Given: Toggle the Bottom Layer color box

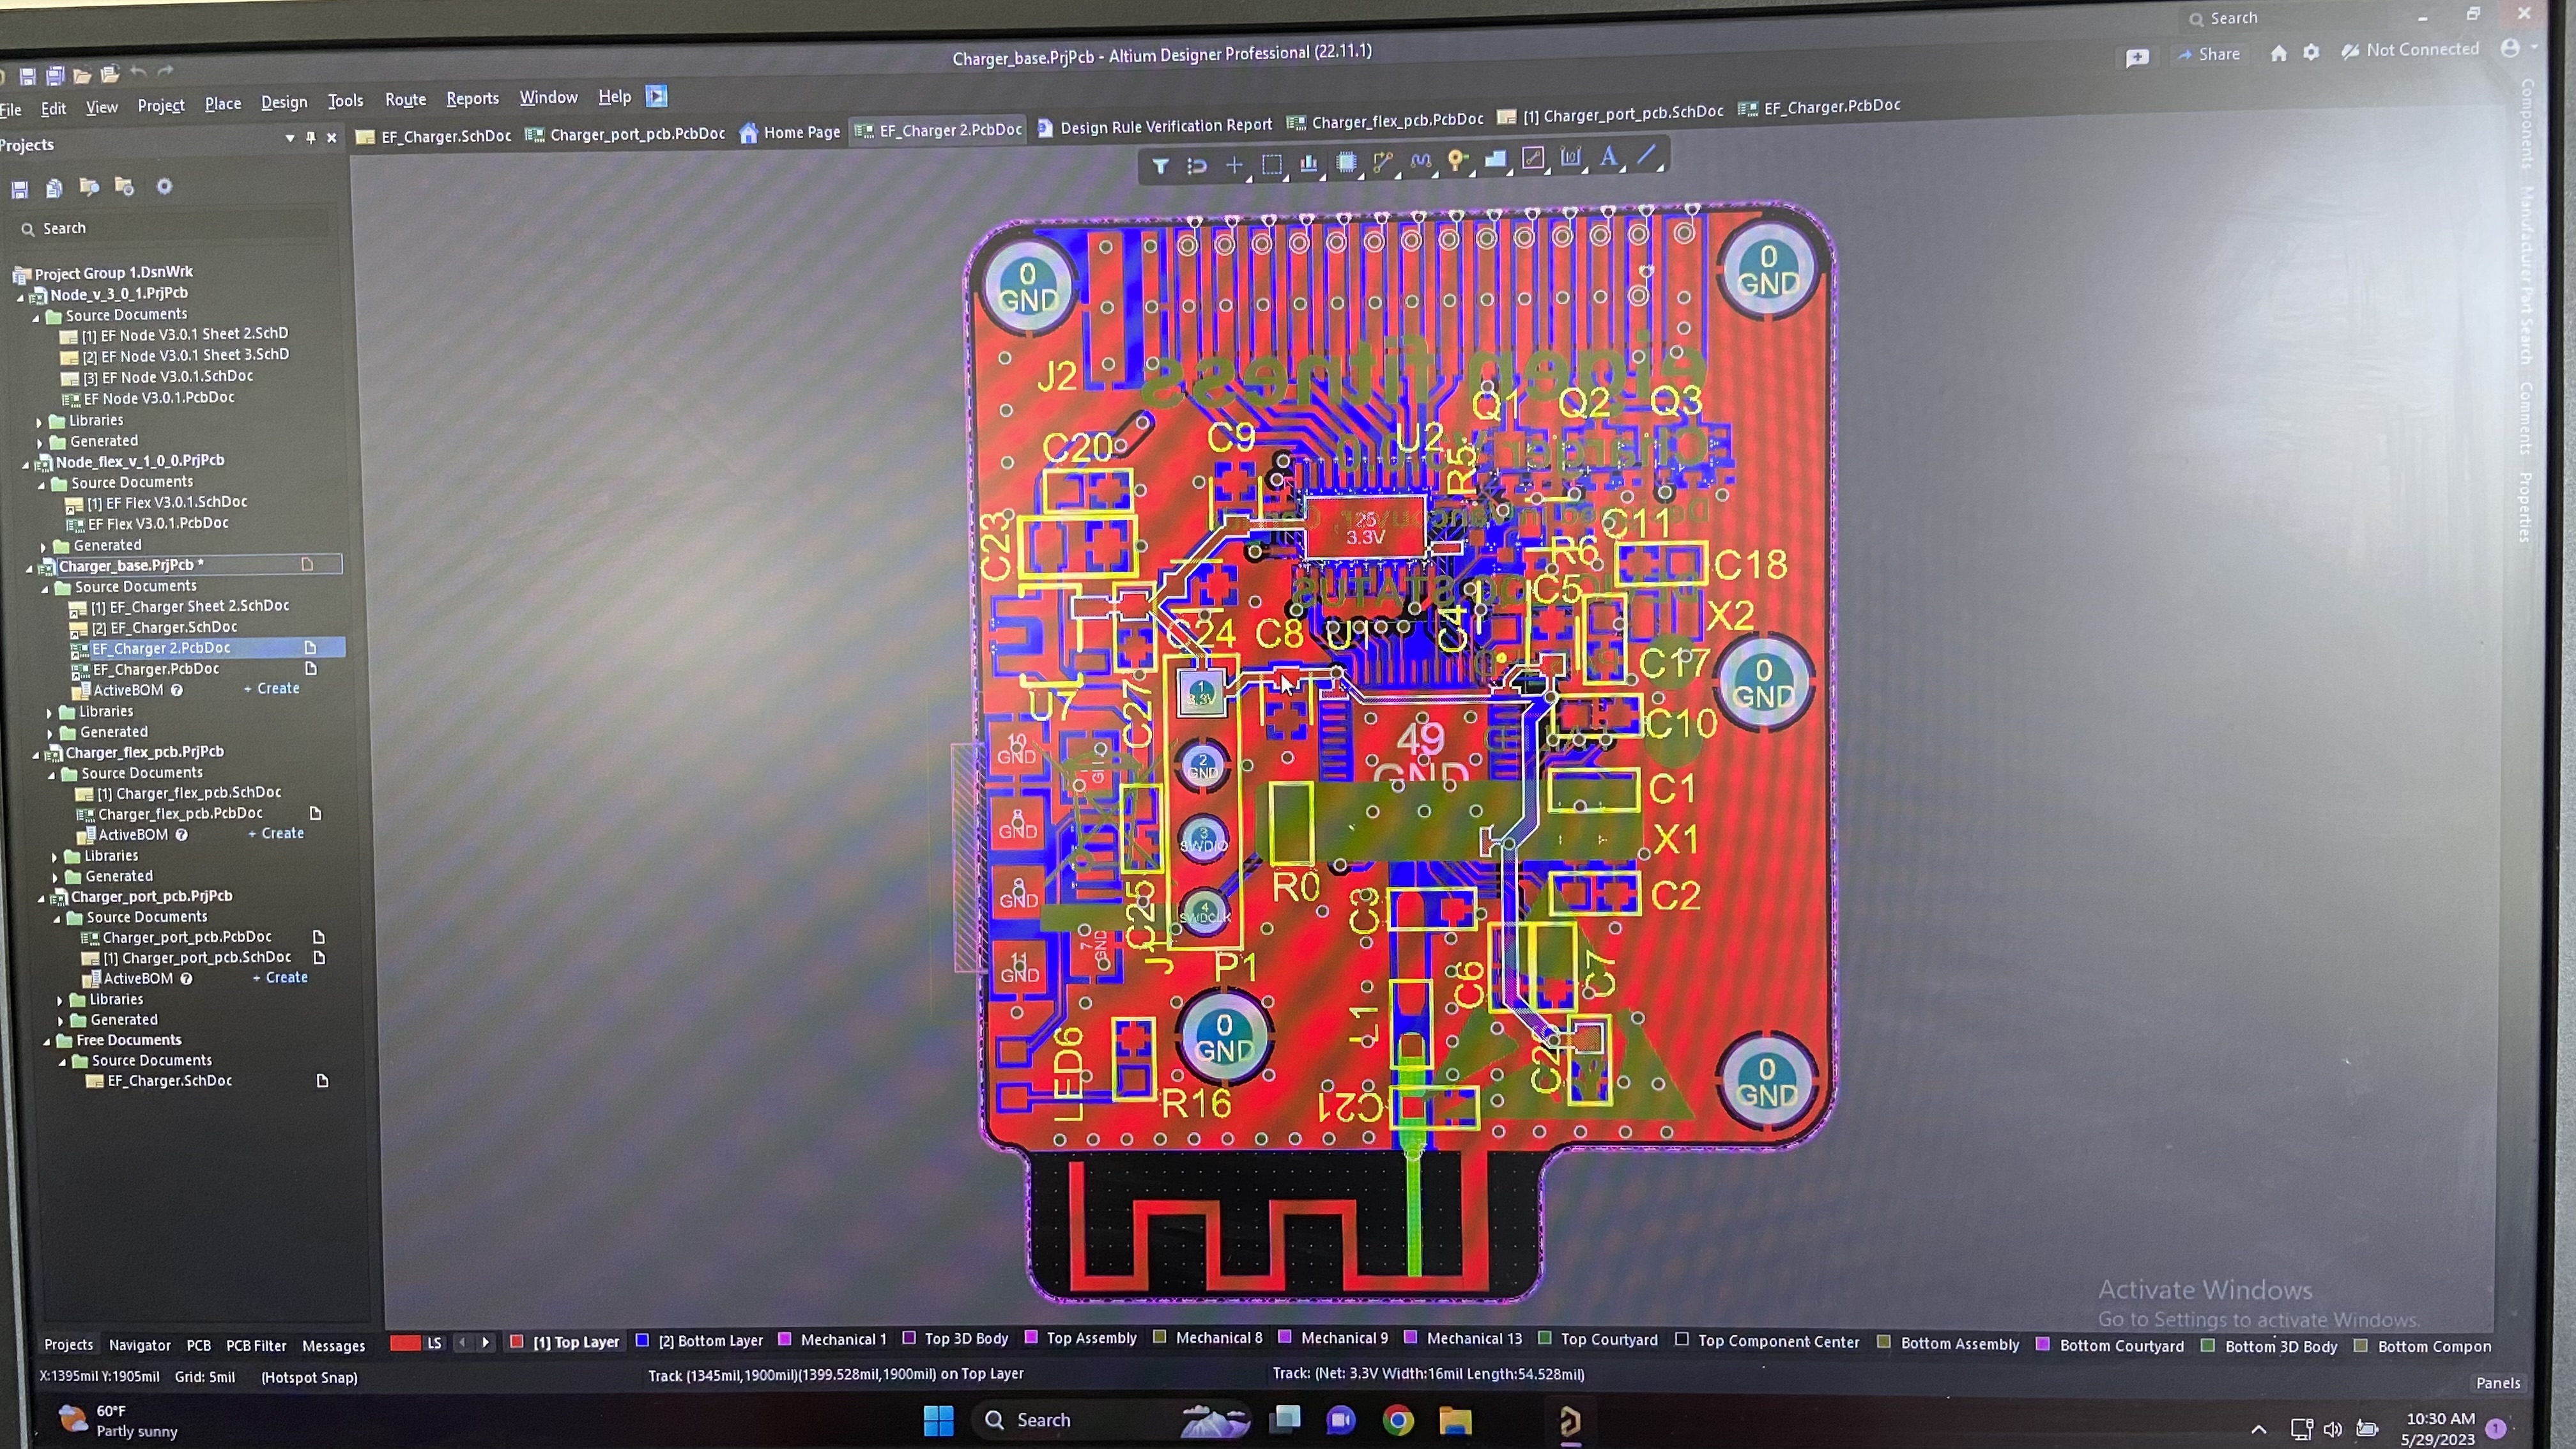Looking at the screenshot, I should 642,1341.
